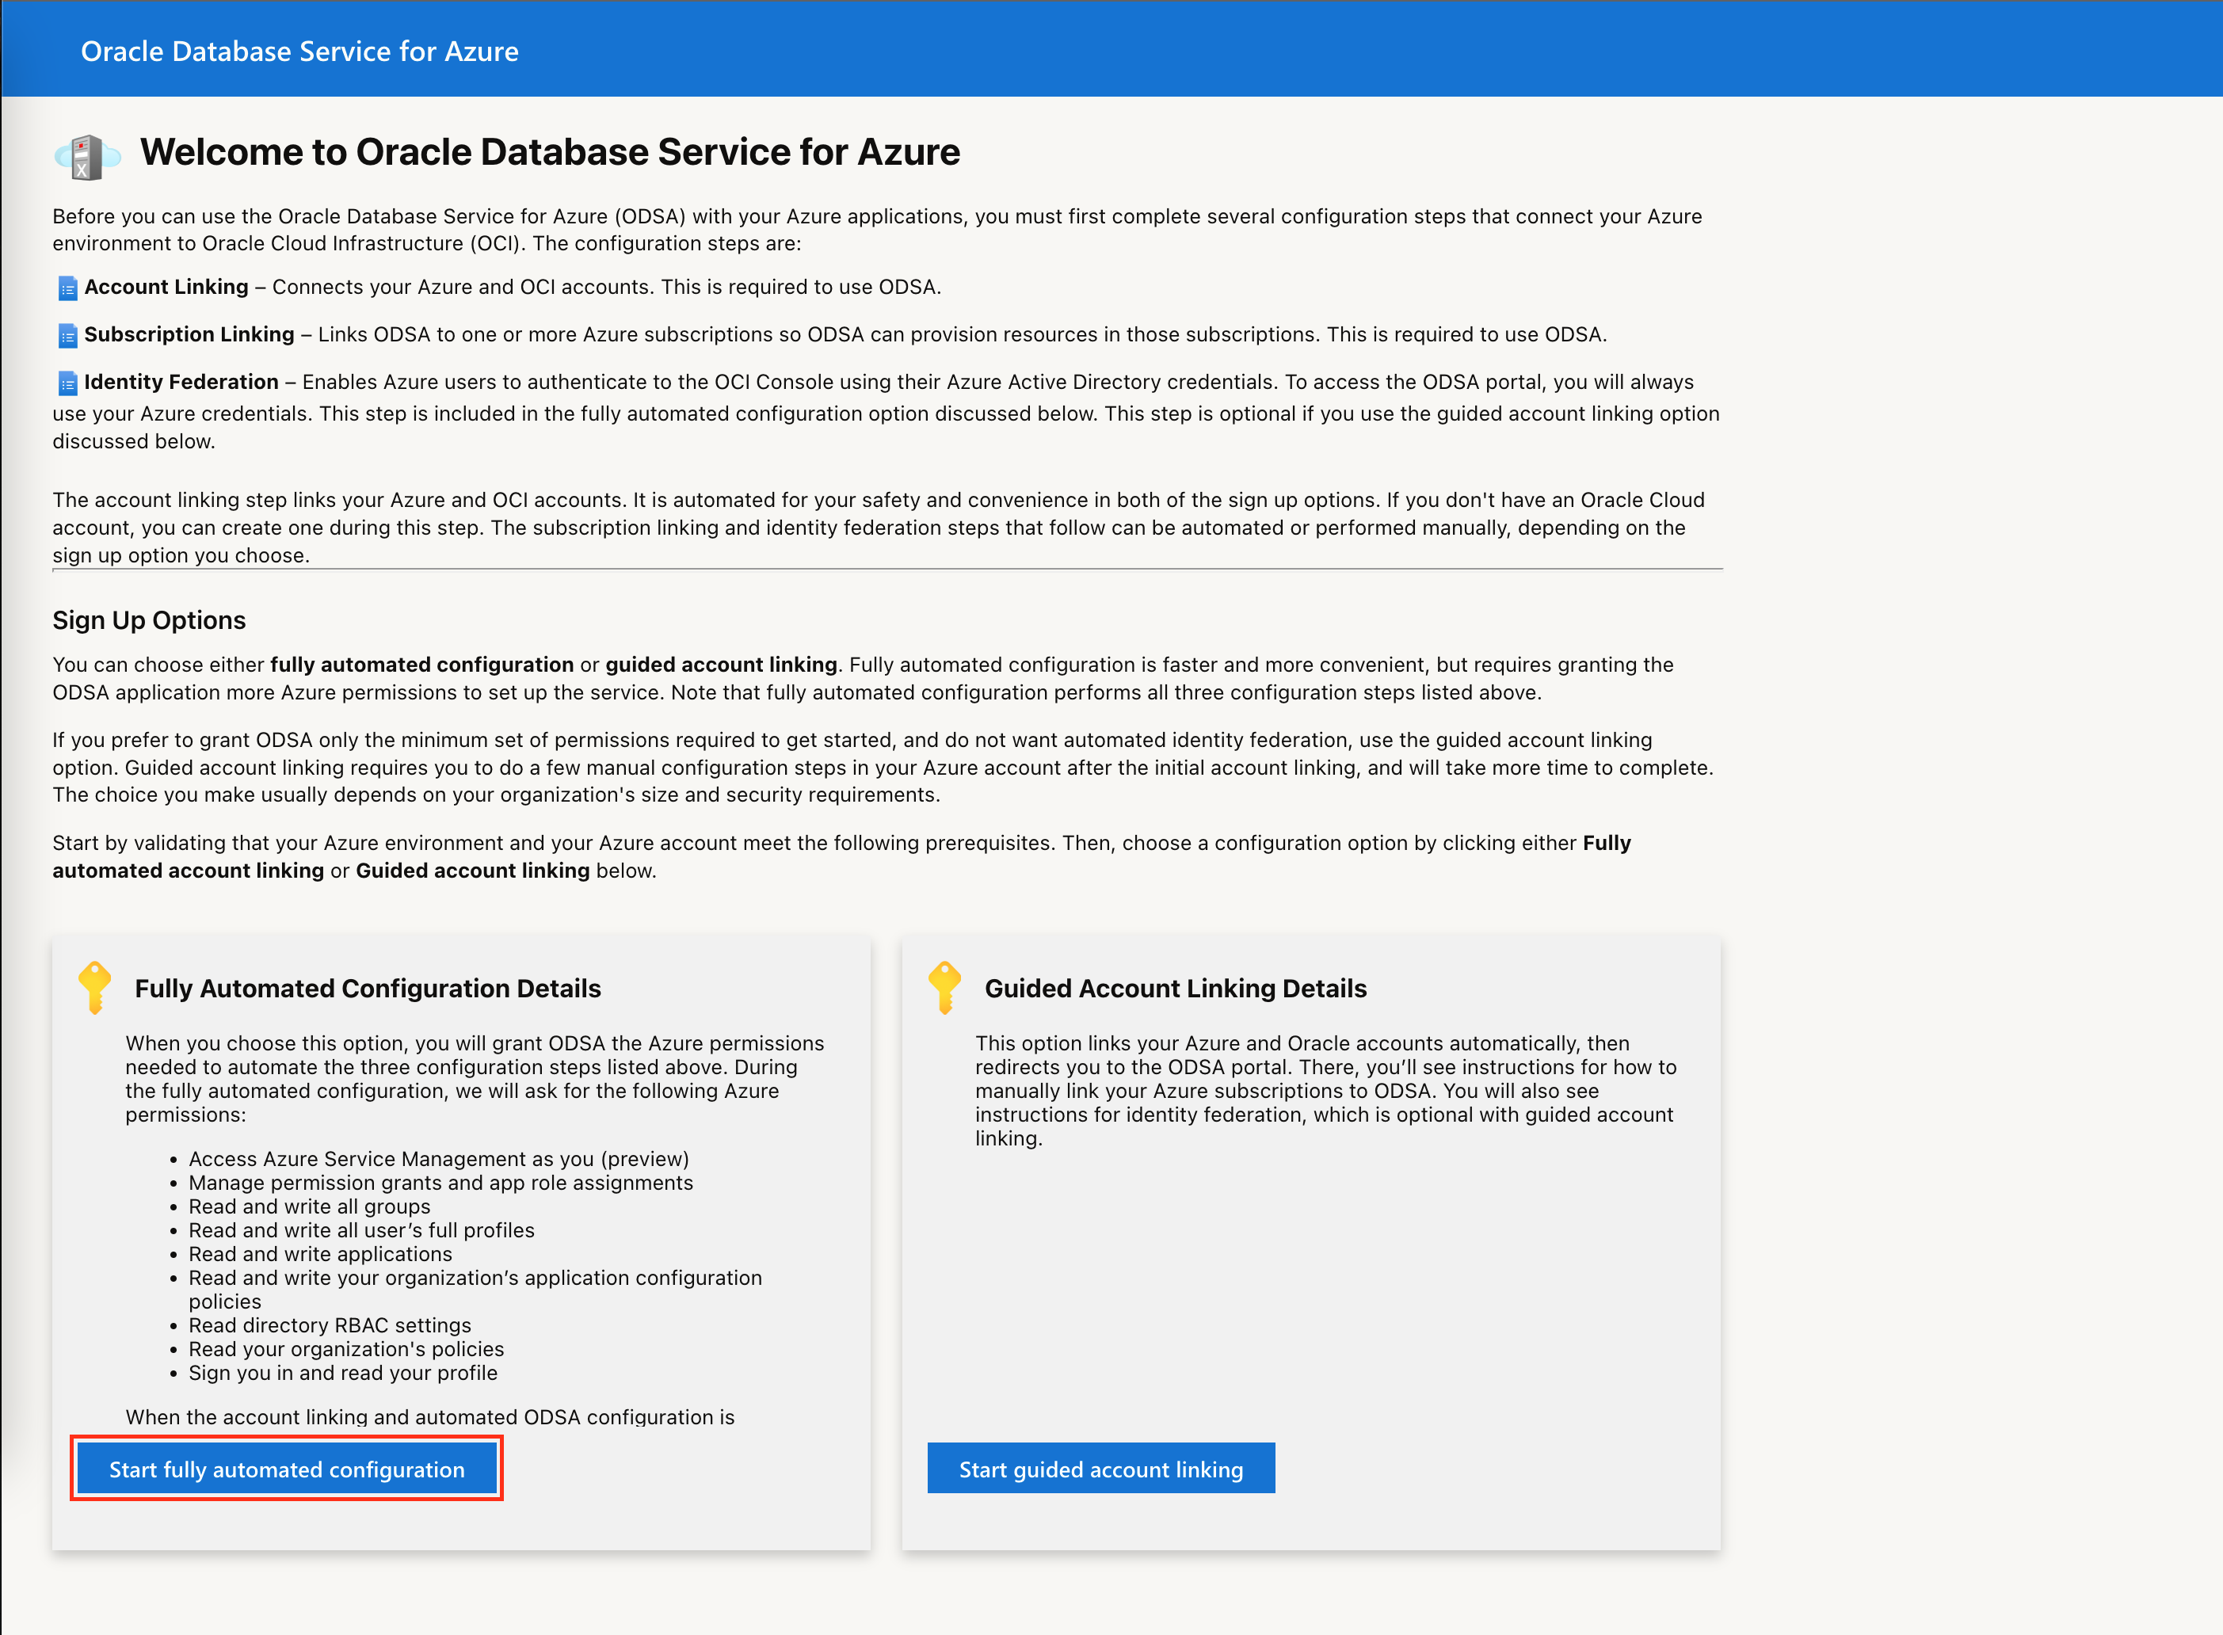Click 'Sign you in and read your profile' bullet
2223x1635 pixels.
pos(344,1373)
